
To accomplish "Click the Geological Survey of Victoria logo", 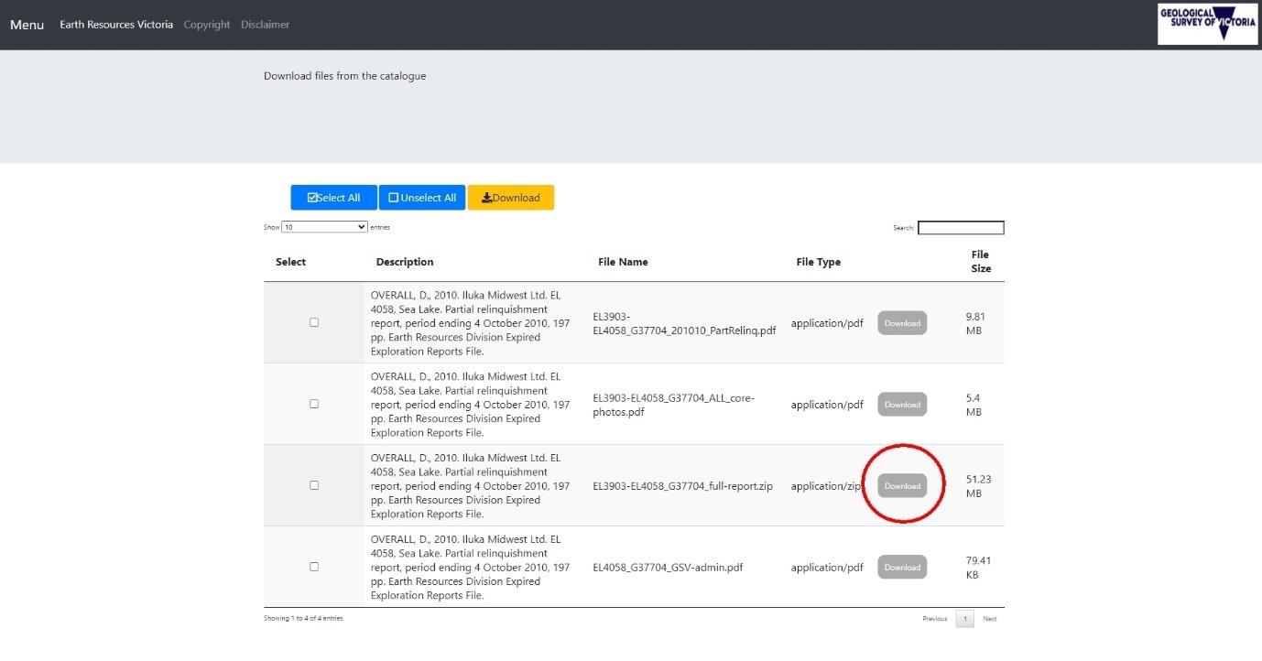I will [x=1207, y=24].
